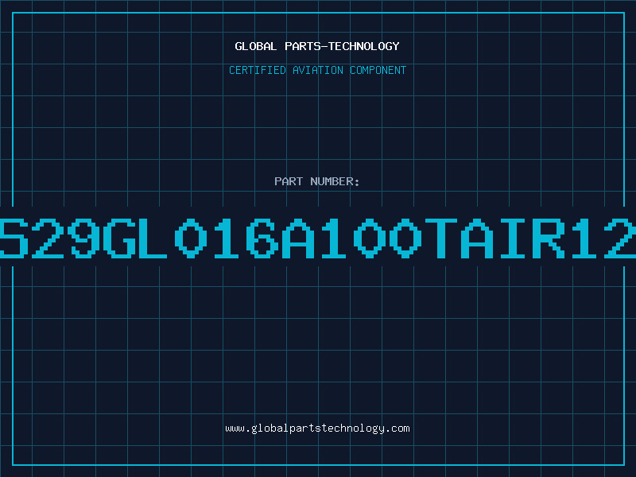636x477 pixels.
Task: Click the 'globalpartstechnology' portion of the URL
Action: click(317, 429)
